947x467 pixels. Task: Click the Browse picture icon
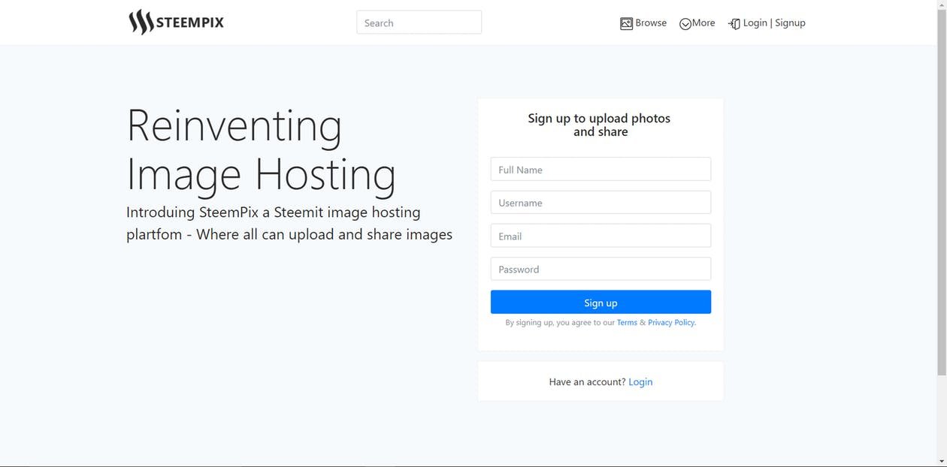[626, 23]
